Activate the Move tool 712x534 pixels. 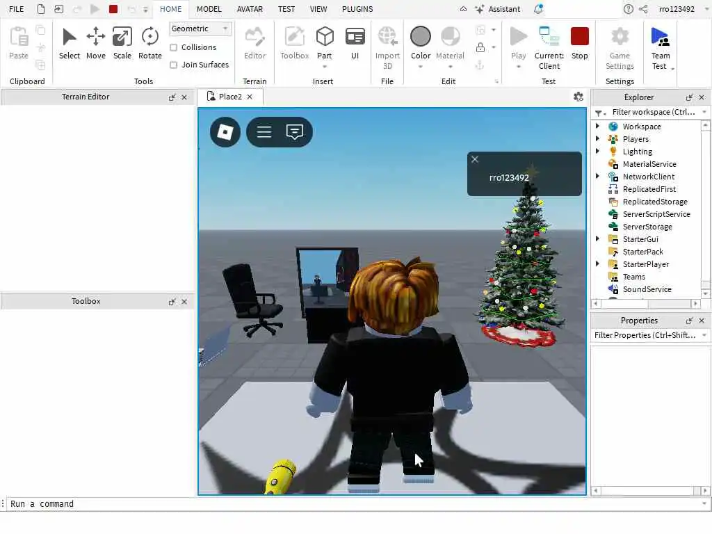click(x=96, y=42)
